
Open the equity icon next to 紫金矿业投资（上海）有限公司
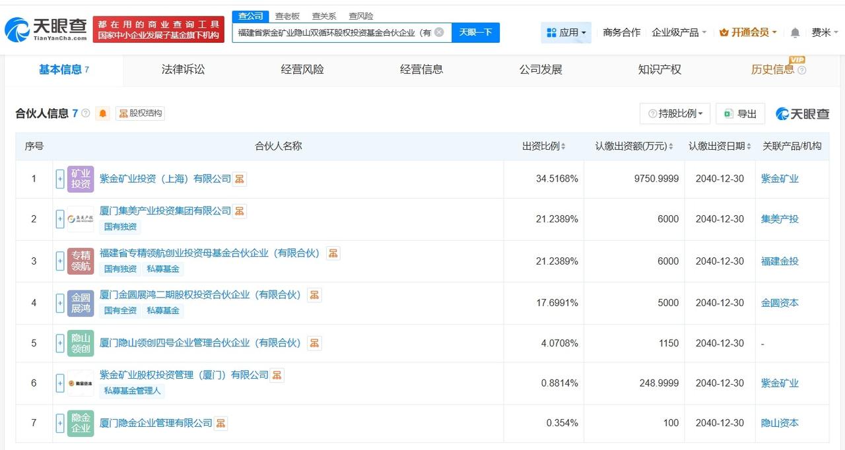(x=240, y=179)
